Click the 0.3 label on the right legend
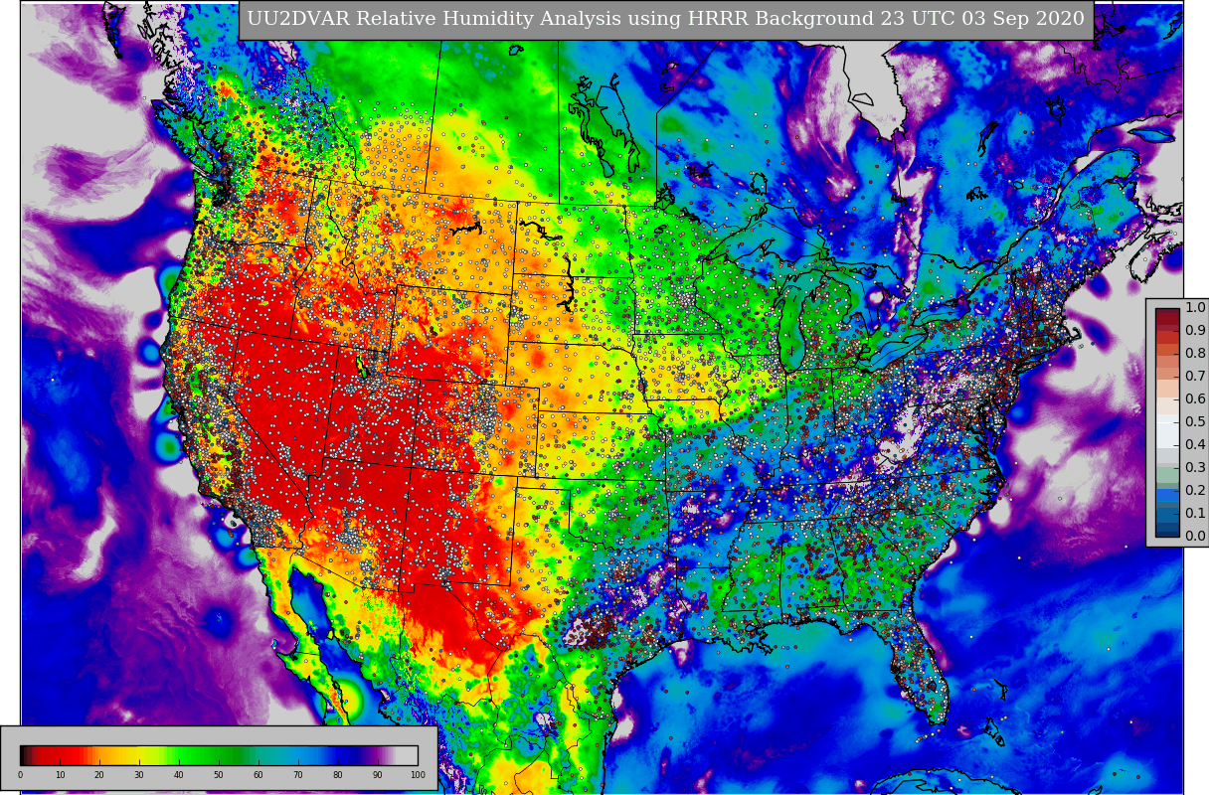Viewport: 1209px width, 795px height. coord(1195,467)
